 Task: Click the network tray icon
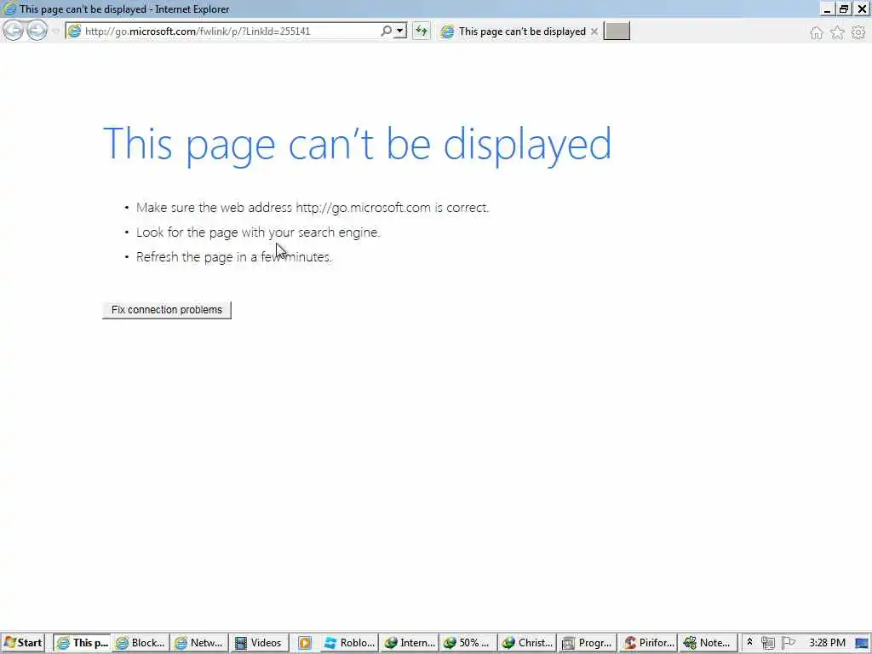[x=768, y=643]
